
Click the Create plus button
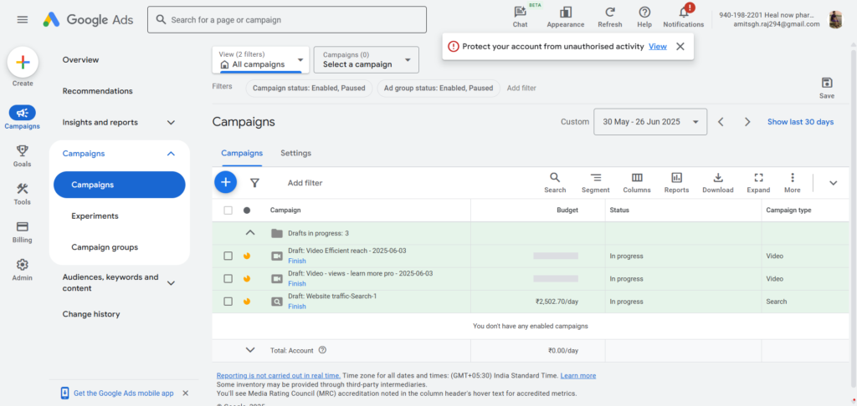(x=23, y=62)
